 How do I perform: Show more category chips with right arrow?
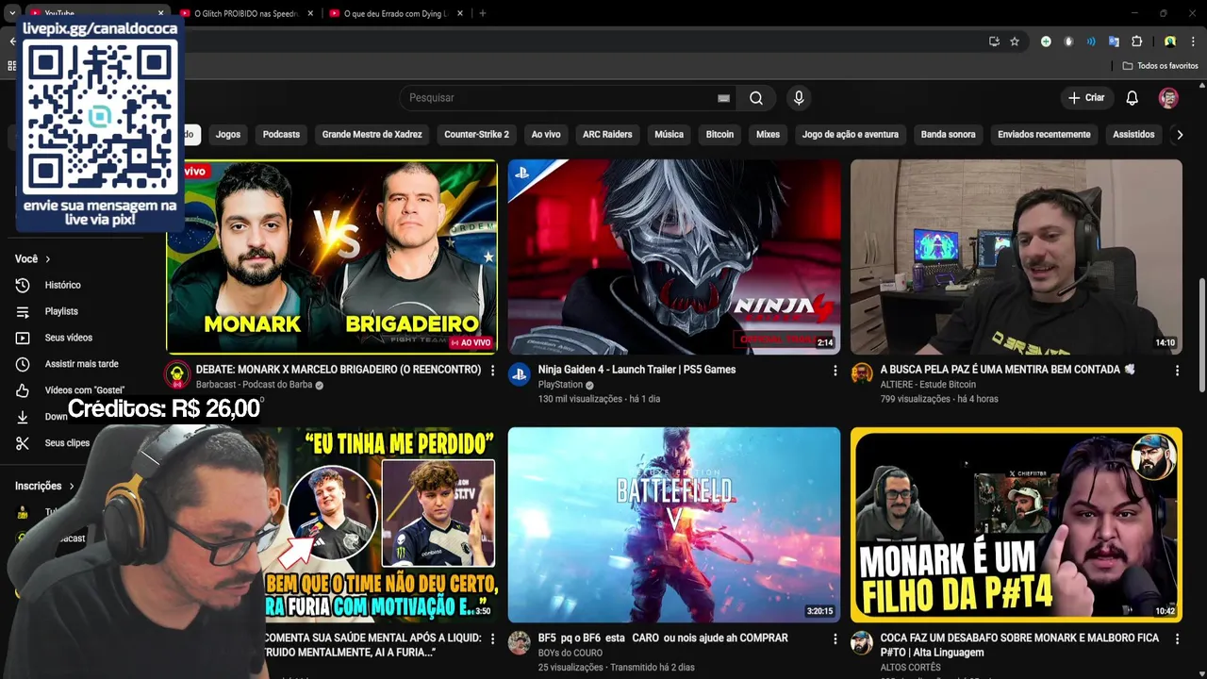pos(1179,135)
